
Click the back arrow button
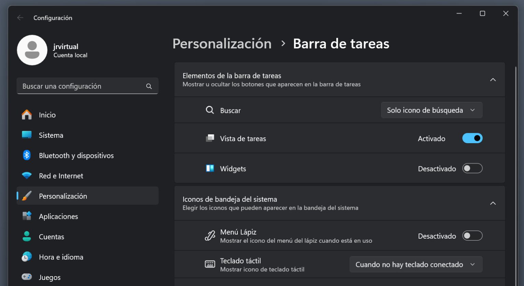coord(20,17)
